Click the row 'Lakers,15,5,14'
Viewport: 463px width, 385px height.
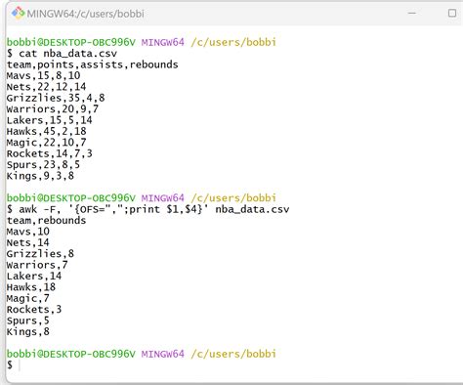[50, 120]
